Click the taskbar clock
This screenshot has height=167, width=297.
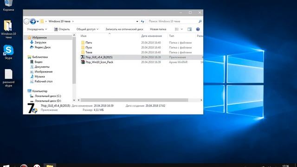click(x=286, y=166)
